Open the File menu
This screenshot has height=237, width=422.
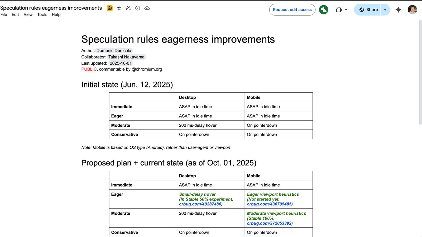pyautogui.click(x=4, y=14)
